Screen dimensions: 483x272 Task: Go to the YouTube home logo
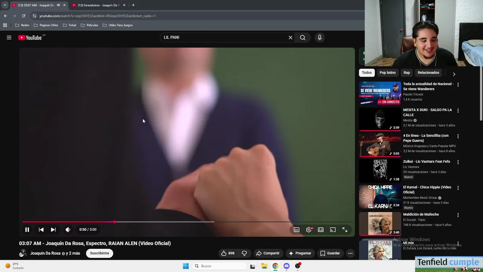pos(30,37)
